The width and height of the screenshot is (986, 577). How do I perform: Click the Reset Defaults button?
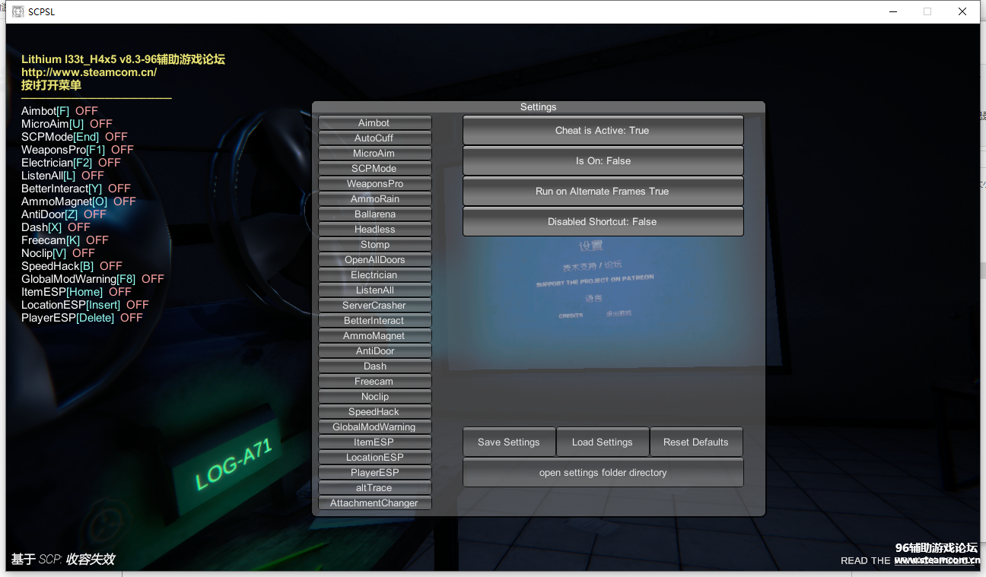coord(695,442)
